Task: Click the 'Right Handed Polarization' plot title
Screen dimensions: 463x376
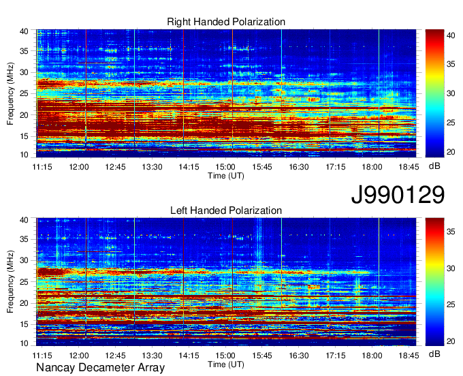Action: pyautogui.click(x=226, y=22)
